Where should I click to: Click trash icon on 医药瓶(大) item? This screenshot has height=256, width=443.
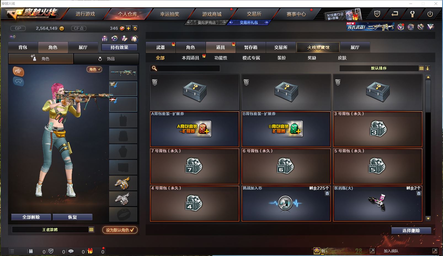pos(419,193)
